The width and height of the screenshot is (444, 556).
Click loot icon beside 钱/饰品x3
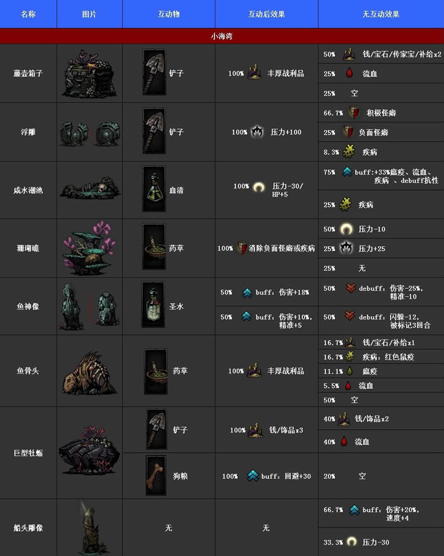pyautogui.click(x=255, y=430)
